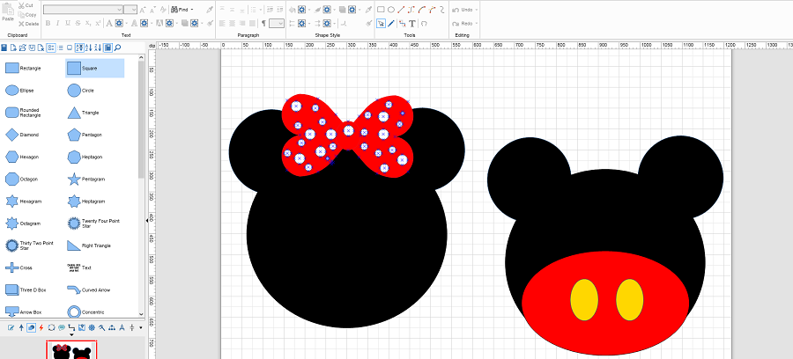
Task: Open the Redo history dropdown arrow
Action: pyautogui.click(x=477, y=23)
